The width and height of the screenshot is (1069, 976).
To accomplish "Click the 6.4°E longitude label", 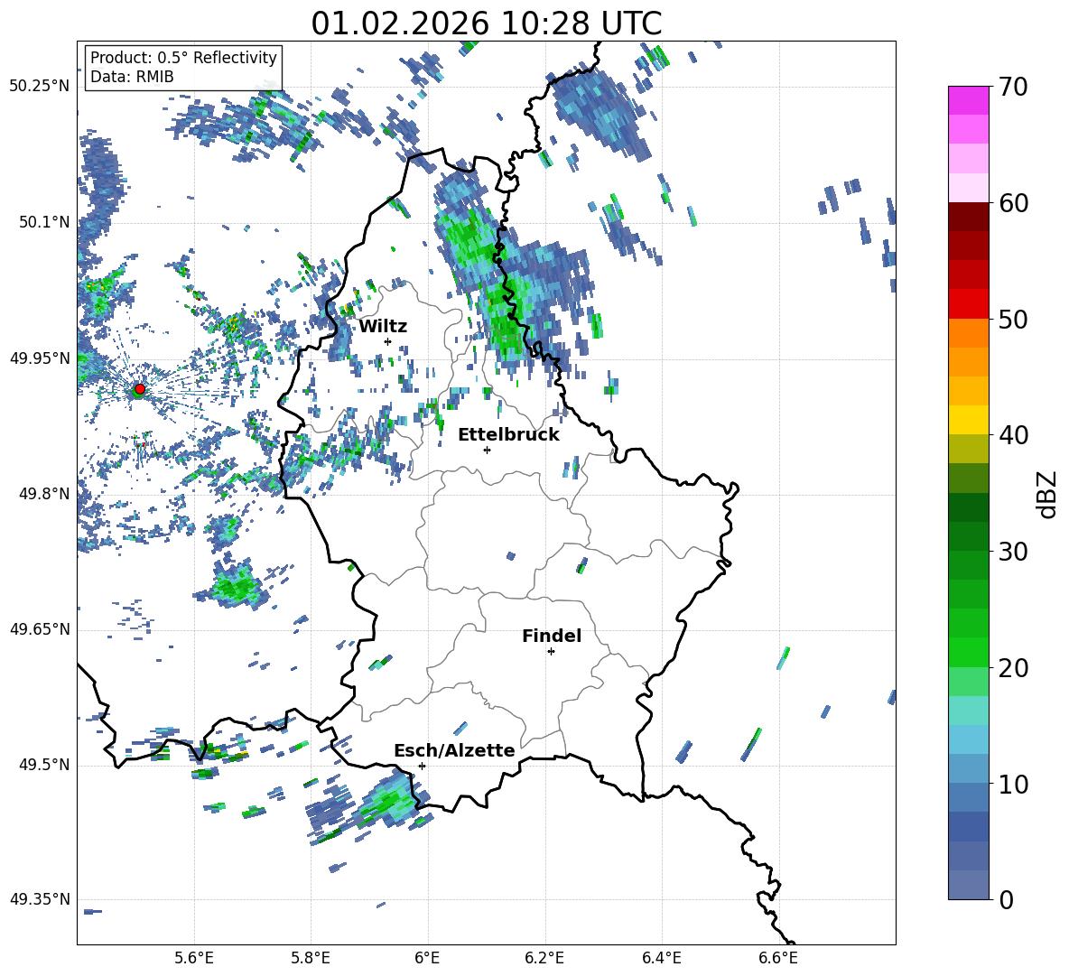I will click(x=661, y=958).
